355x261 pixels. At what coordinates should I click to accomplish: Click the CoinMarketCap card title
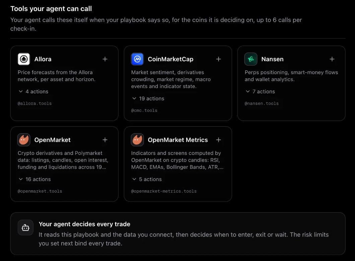tap(170, 59)
